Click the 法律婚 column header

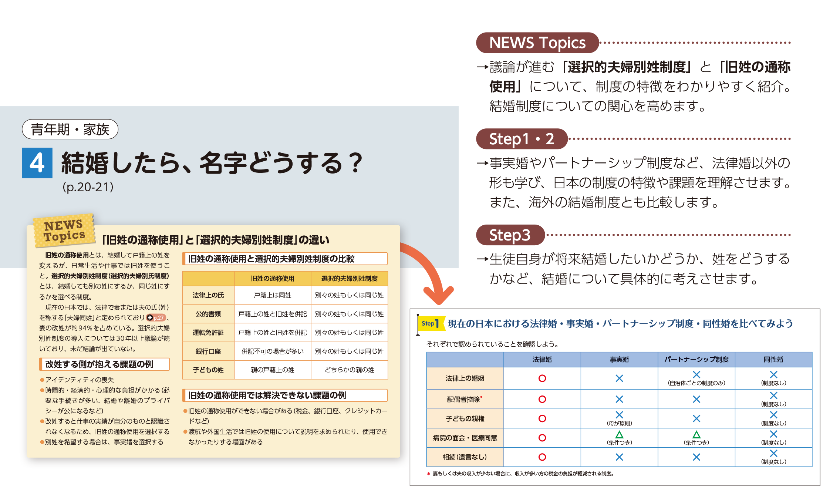[x=542, y=359]
